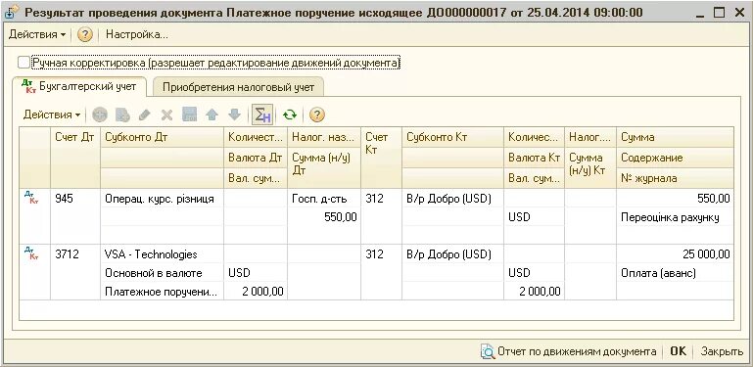Select Переоцінка рахунку cell

point(676,217)
